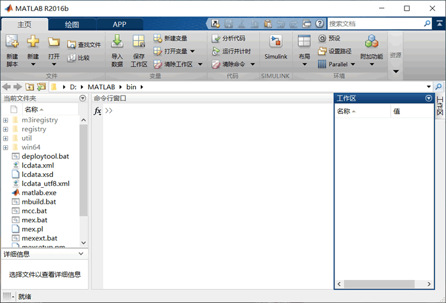The width and height of the screenshot is (446, 303).
Task: Click the Current Folder vertical scrollbar down arrow
Action: 83,243
